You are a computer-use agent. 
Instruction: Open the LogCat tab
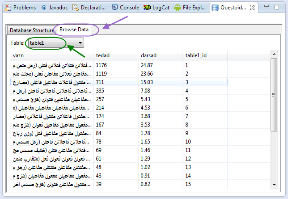157,8
